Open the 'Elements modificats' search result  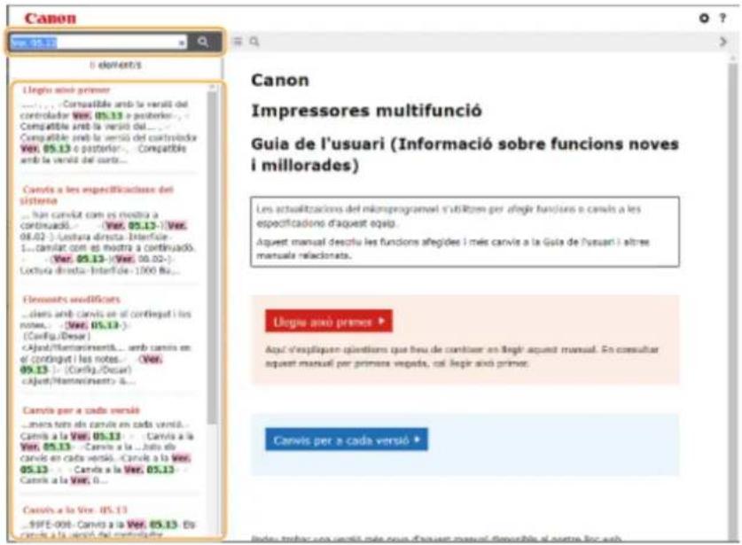(72, 300)
